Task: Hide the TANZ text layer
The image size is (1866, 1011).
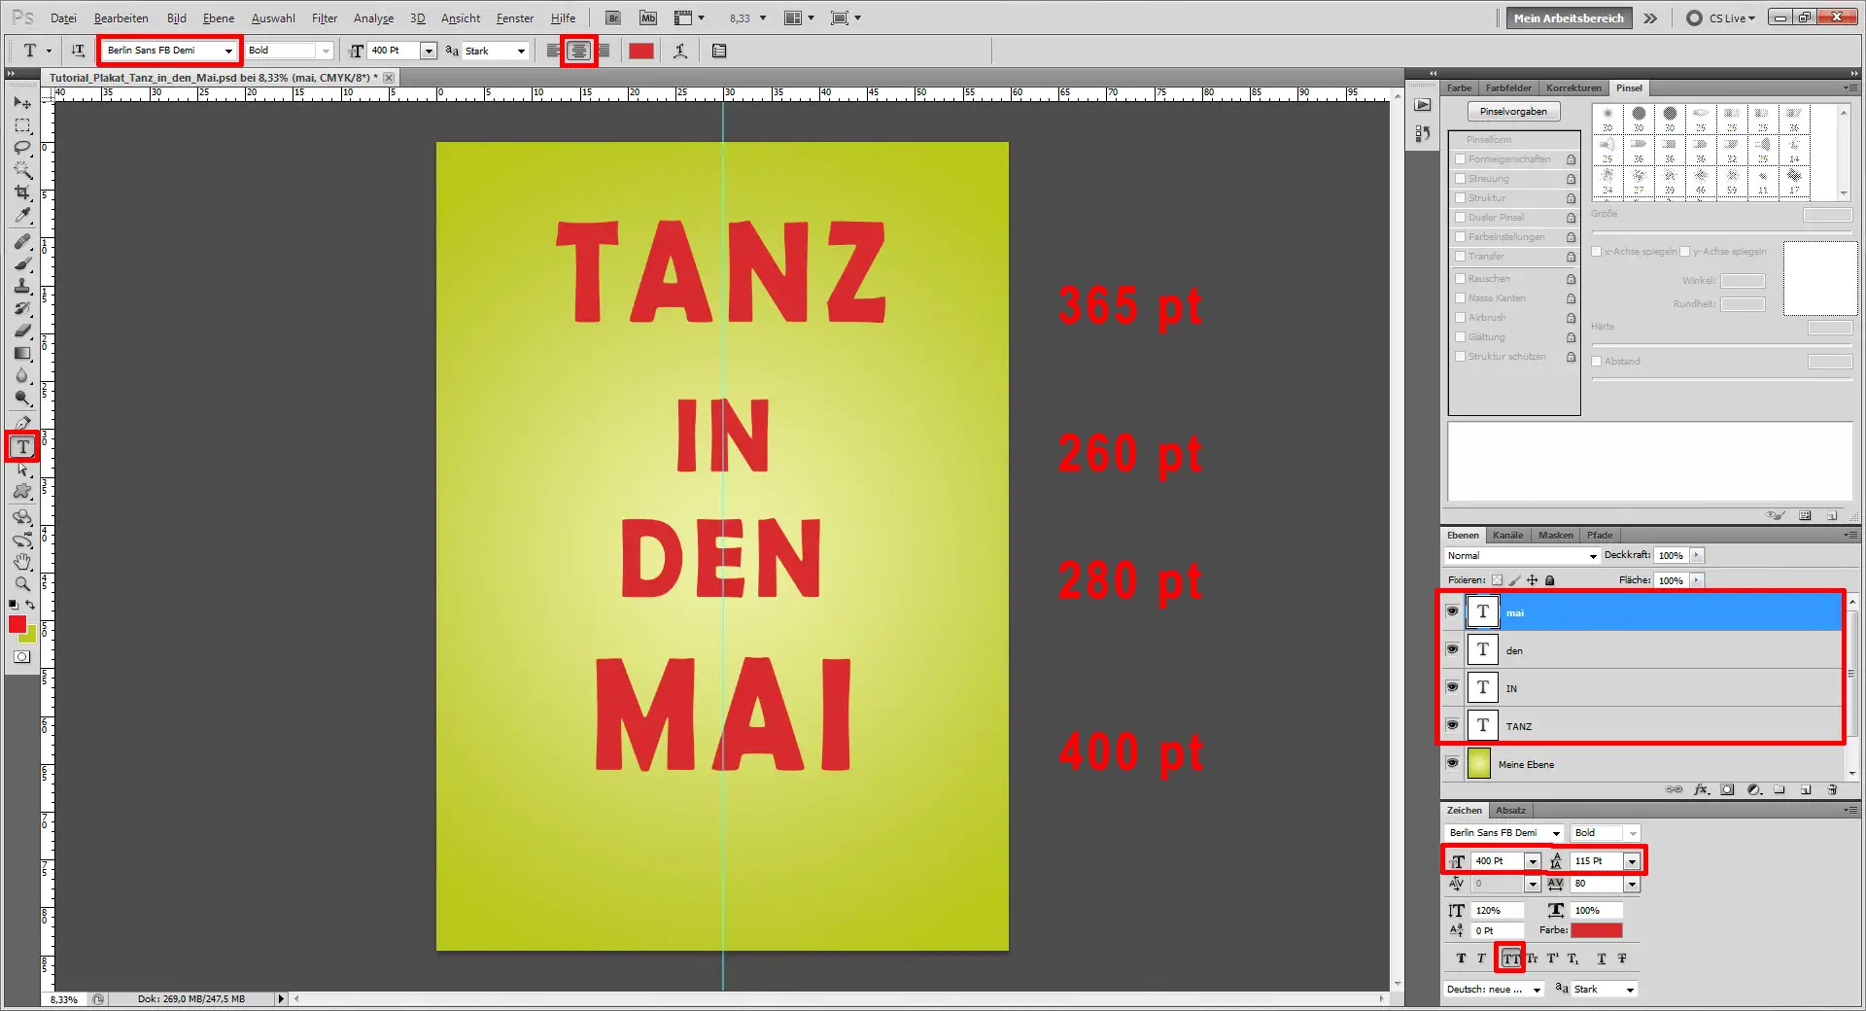Action: click(x=1452, y=725)
